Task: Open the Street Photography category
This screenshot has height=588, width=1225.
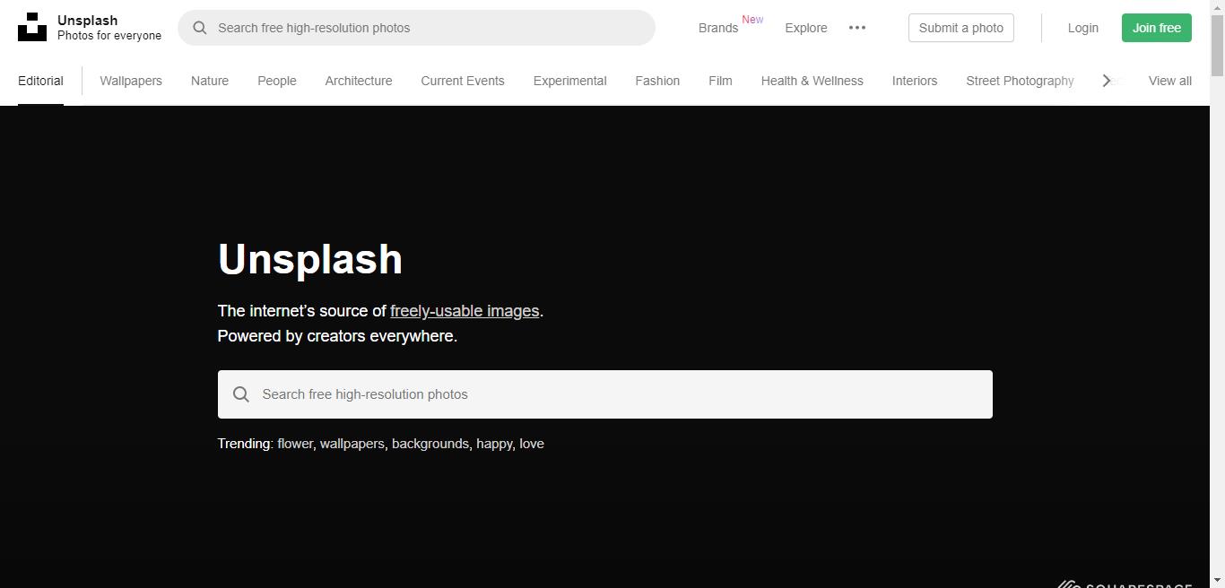Action: [1020, 81]
